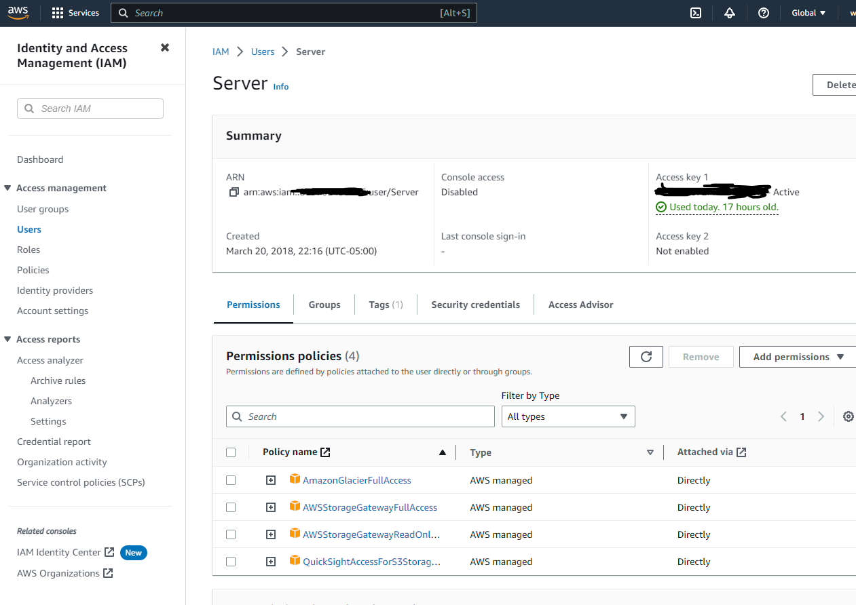Viewport: 856px width, 605px height.
Task: Select the AmazonGlacierFullAccess policy checkbox
Action: pos(231,480)
